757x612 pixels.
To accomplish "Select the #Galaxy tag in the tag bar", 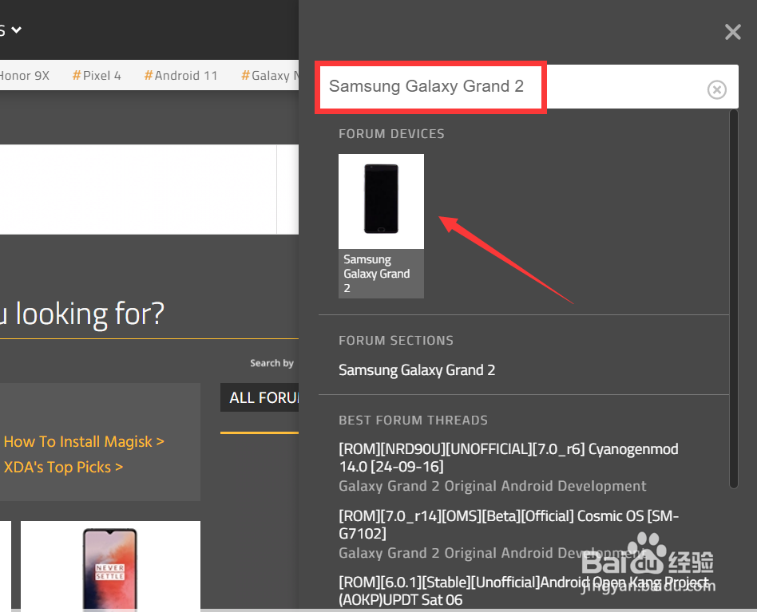I will pyautogui.click(x=270, y=76).
